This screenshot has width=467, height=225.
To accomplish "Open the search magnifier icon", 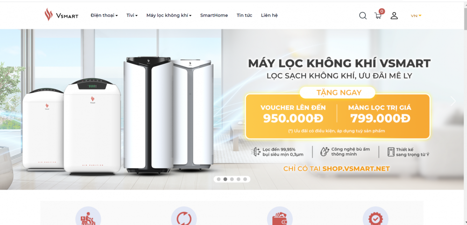I will tap(363, 15).
